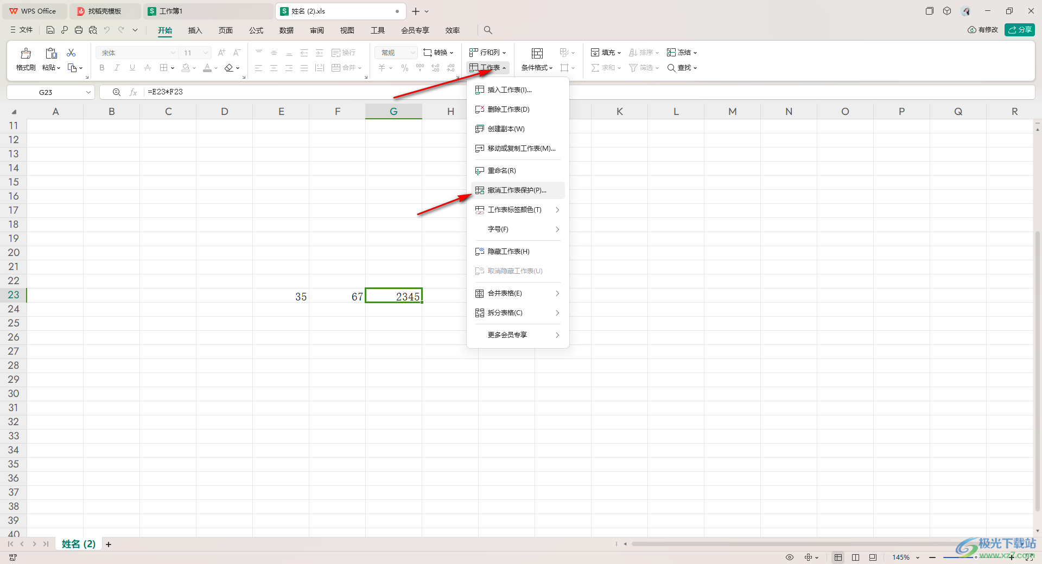Click the fx insert function icon
The height and width of the screenshot is (564, 1042).
[133, 92]
